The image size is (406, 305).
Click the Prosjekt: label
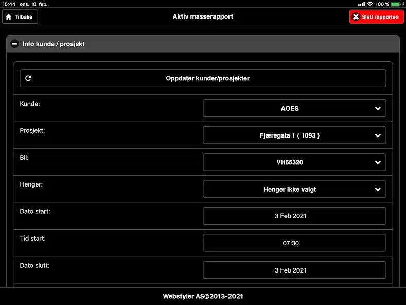(x=32, y=131)
